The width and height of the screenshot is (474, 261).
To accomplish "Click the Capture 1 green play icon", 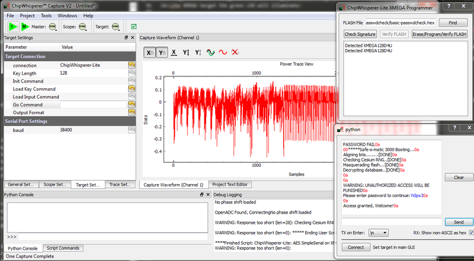I will pos(12,27).
